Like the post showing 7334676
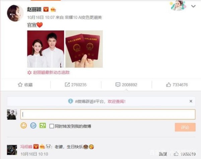Screen dimensions: 201x159 pyautogui.click(x=168, y=85)
